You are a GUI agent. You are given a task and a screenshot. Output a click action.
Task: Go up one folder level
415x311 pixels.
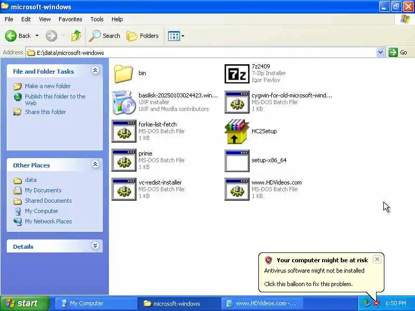[x=76, y=36]
